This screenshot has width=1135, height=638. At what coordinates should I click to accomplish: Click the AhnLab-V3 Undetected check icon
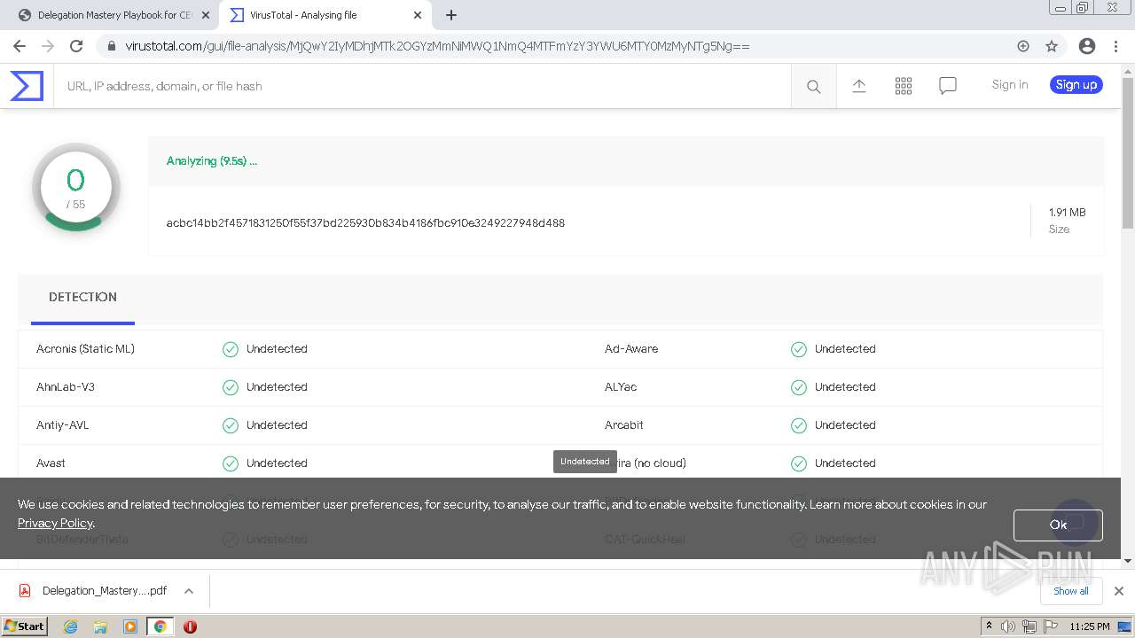tap(231, 387)
